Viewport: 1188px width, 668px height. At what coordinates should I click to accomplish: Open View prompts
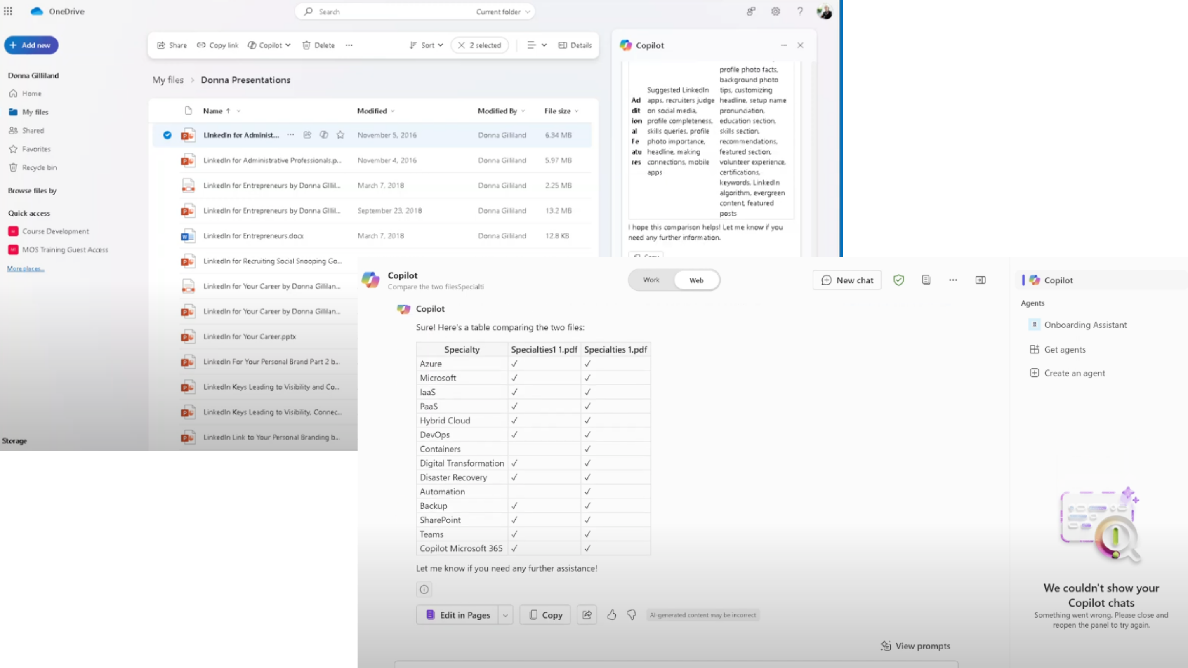click(915, 646)
